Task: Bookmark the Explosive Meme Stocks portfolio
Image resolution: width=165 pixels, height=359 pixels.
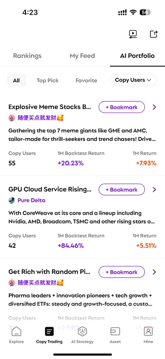Action: click(x=121, y=107)
